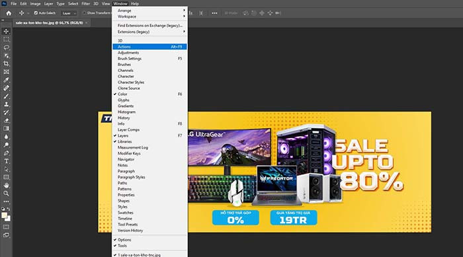Screen dimensions: 463x257
Task: Close the sale-xa-ton-kho-tnc.jpg document tab
Action: coord(86,22)
